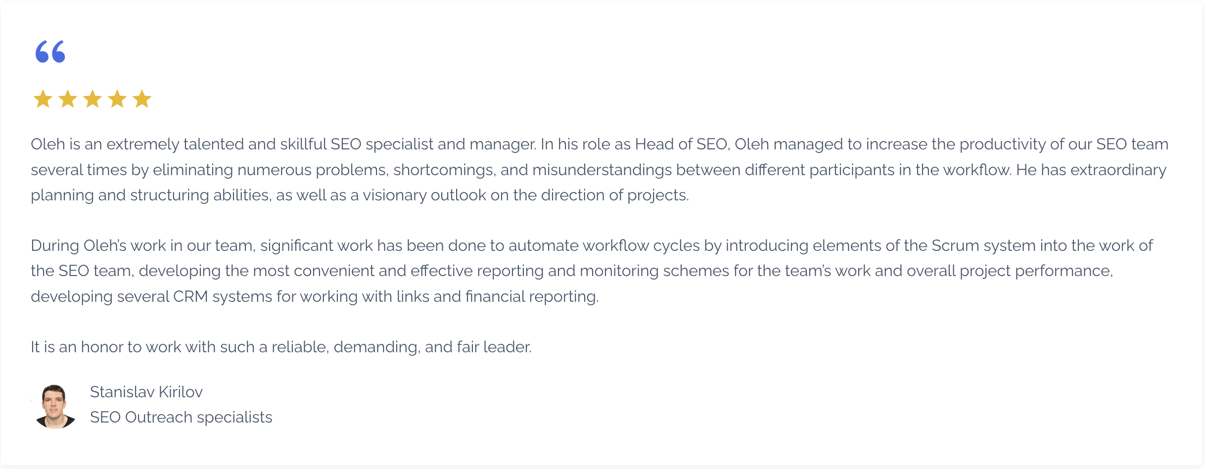1205x469 pixels.
Task: Click the sentence 'It is an honor to work'
Action: (x=281, y=347)
